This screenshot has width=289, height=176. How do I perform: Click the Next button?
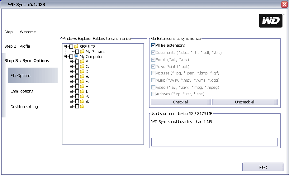click(263, 167)
